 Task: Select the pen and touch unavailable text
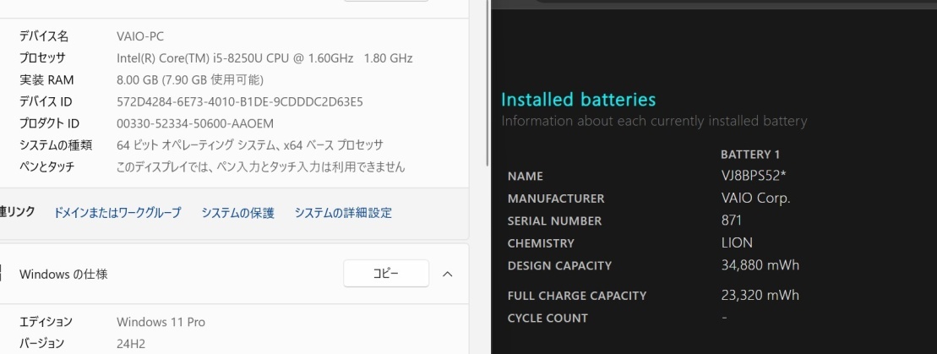coord(260,166)
